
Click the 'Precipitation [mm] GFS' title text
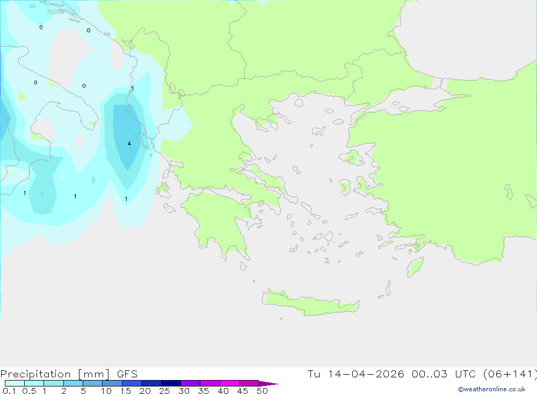69,374
